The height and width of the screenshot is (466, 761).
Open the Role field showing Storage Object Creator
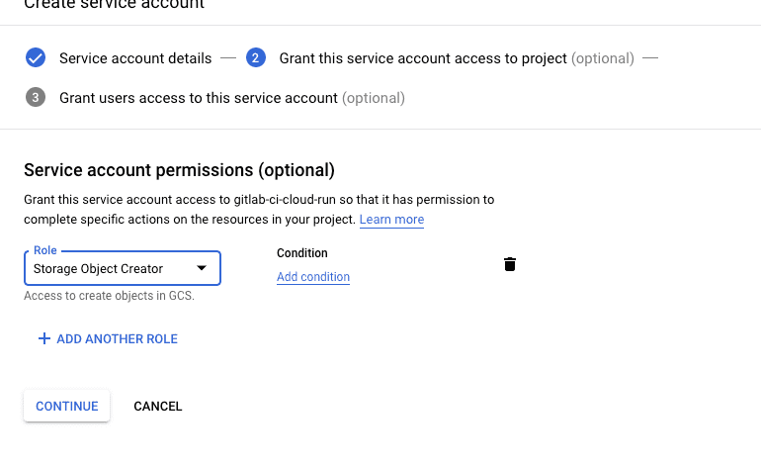pos(109,268)
